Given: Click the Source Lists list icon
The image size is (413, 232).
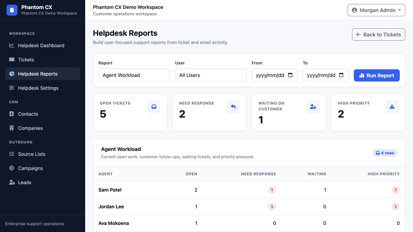Looking at the screenshot, I should 12,154.
